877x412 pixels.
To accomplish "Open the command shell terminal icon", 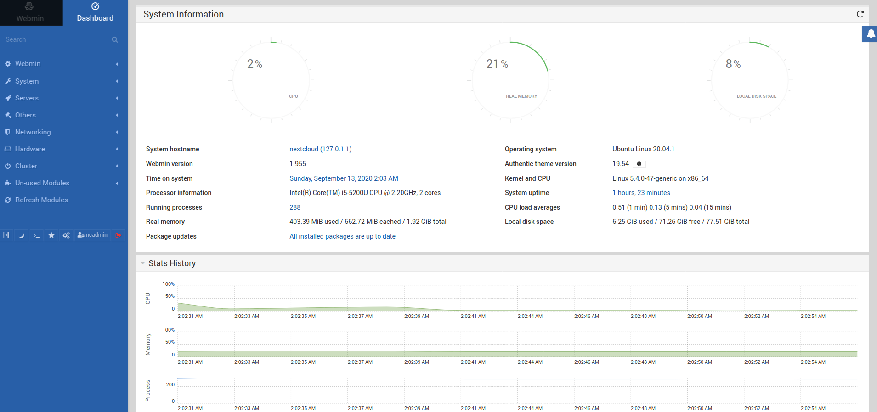I will 36,235.
